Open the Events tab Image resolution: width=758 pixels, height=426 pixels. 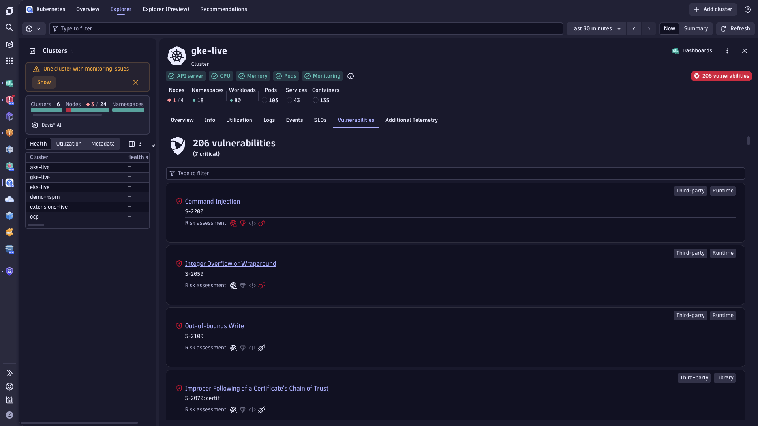(x=294, y=120)
